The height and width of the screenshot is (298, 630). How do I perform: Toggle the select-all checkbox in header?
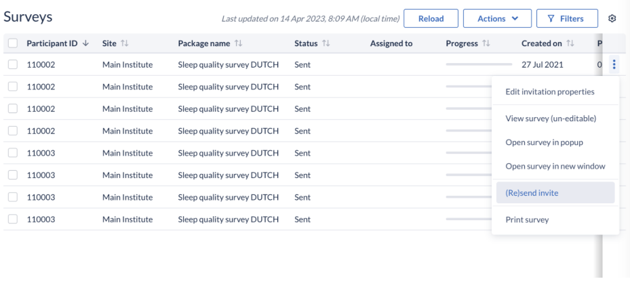click(13, 43)
